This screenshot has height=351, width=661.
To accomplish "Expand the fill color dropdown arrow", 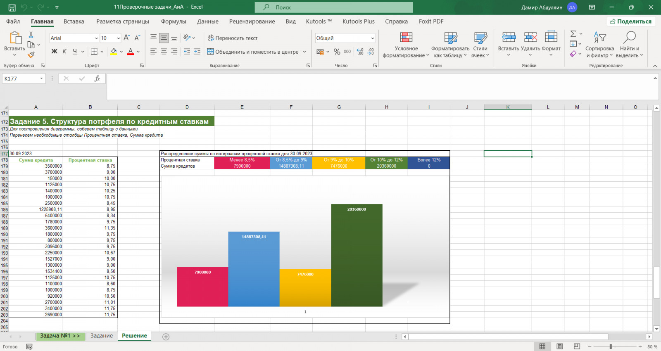I will tap(121, 52).
